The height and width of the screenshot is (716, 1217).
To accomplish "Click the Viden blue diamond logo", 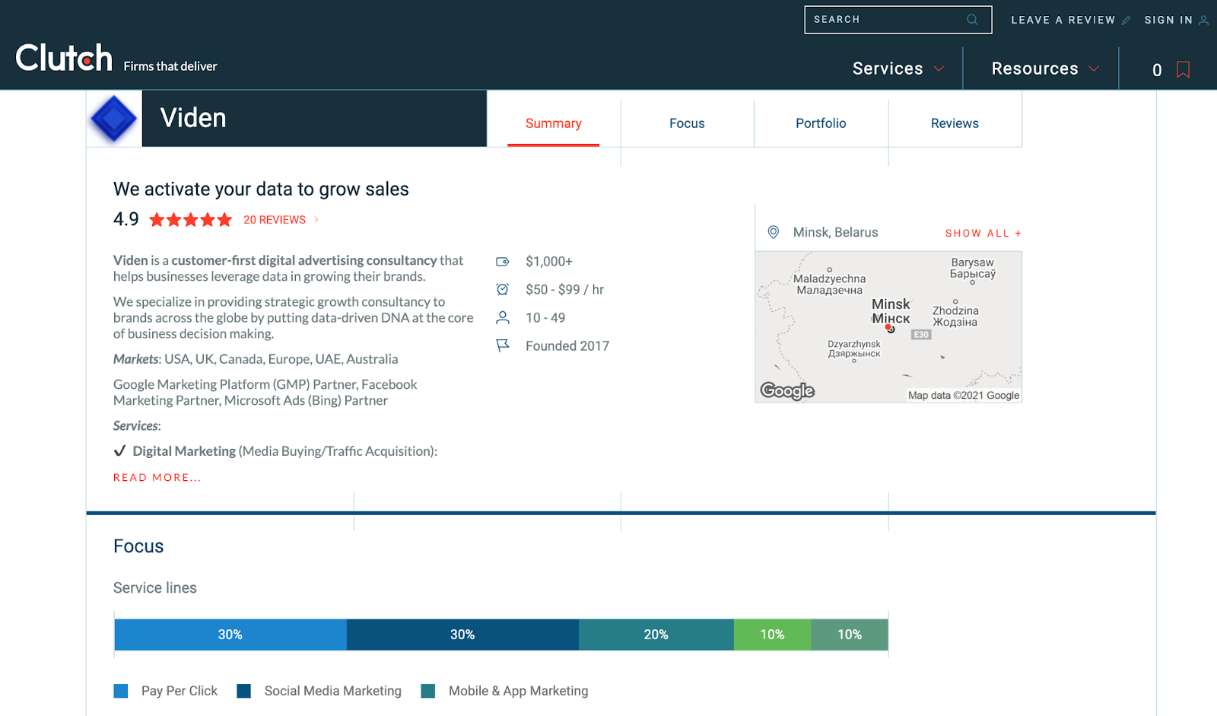I will [114, 119].
